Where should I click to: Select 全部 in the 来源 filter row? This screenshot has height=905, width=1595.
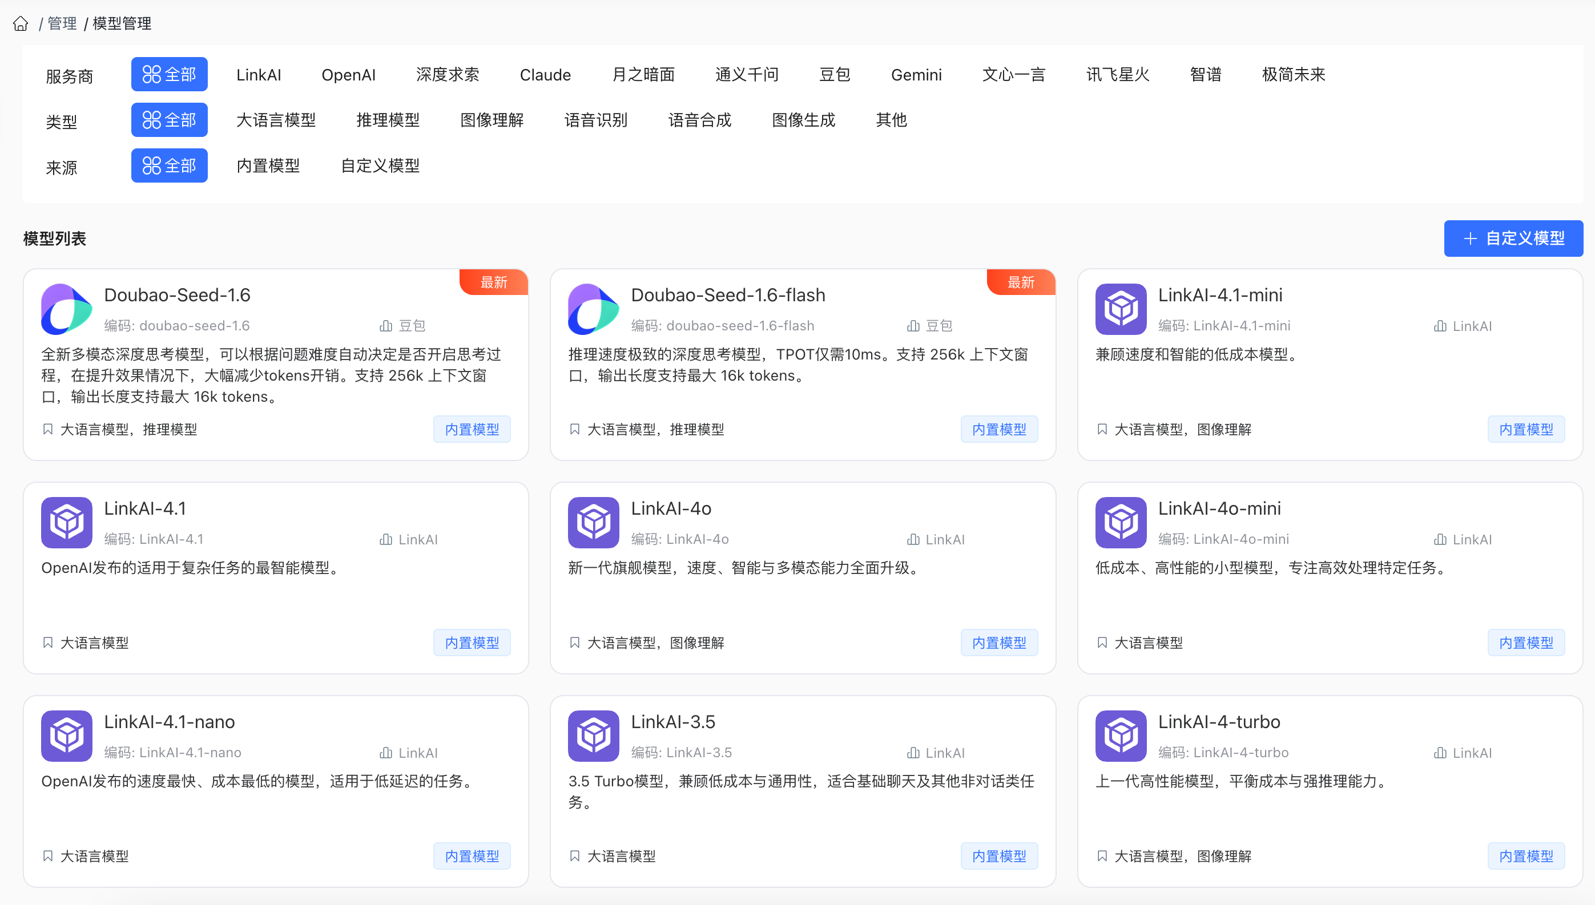[169, 165]
